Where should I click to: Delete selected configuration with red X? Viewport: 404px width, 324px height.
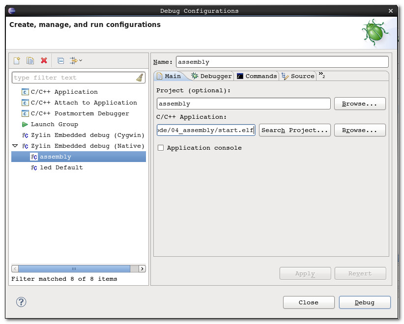point(44,60)
